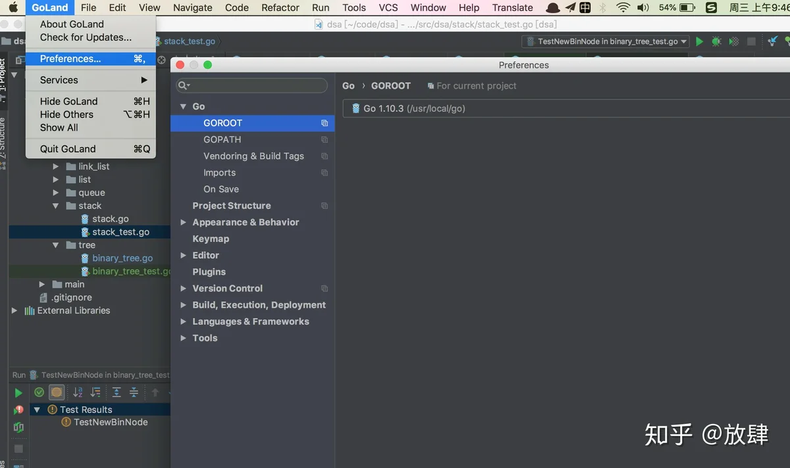Click the Run button in the main toolbar
The height and width of the screenshot is (468, 790).
pos(699,41)
